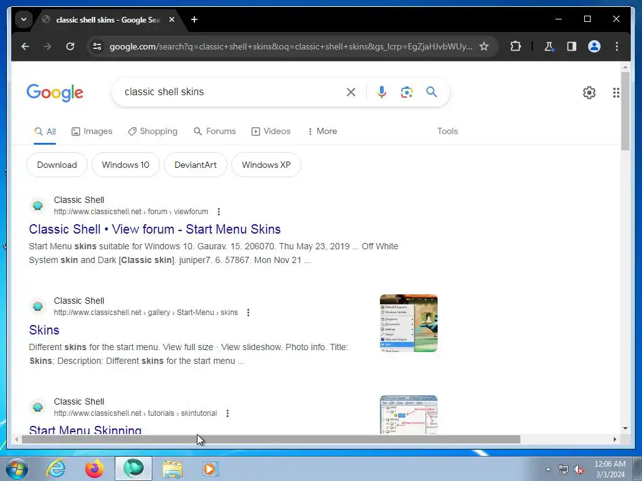
Task: Filter results by Windows 10 chip
Action: click(x=125, y=165)
